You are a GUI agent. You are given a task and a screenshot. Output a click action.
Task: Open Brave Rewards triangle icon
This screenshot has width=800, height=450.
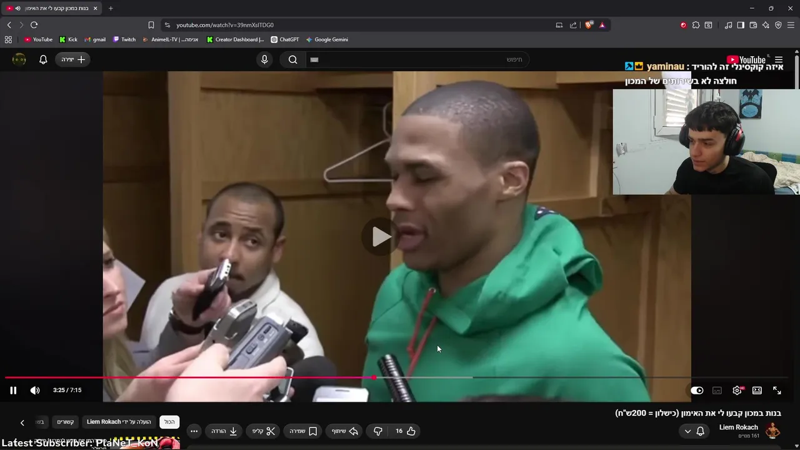tap(602, 25)
